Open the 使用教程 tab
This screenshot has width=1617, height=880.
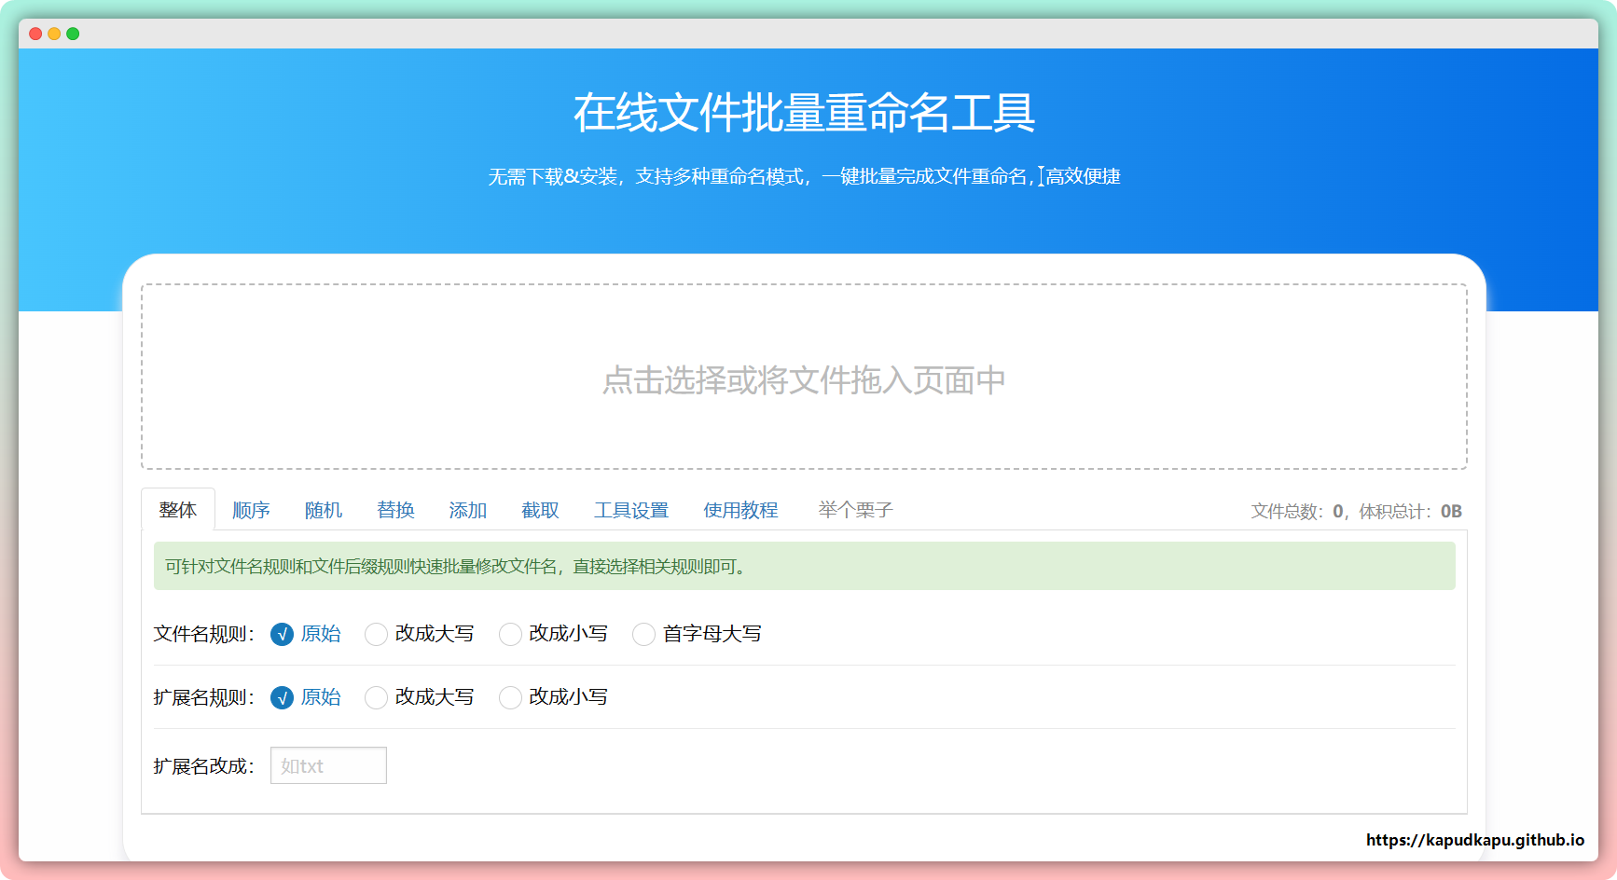point(740,510)
